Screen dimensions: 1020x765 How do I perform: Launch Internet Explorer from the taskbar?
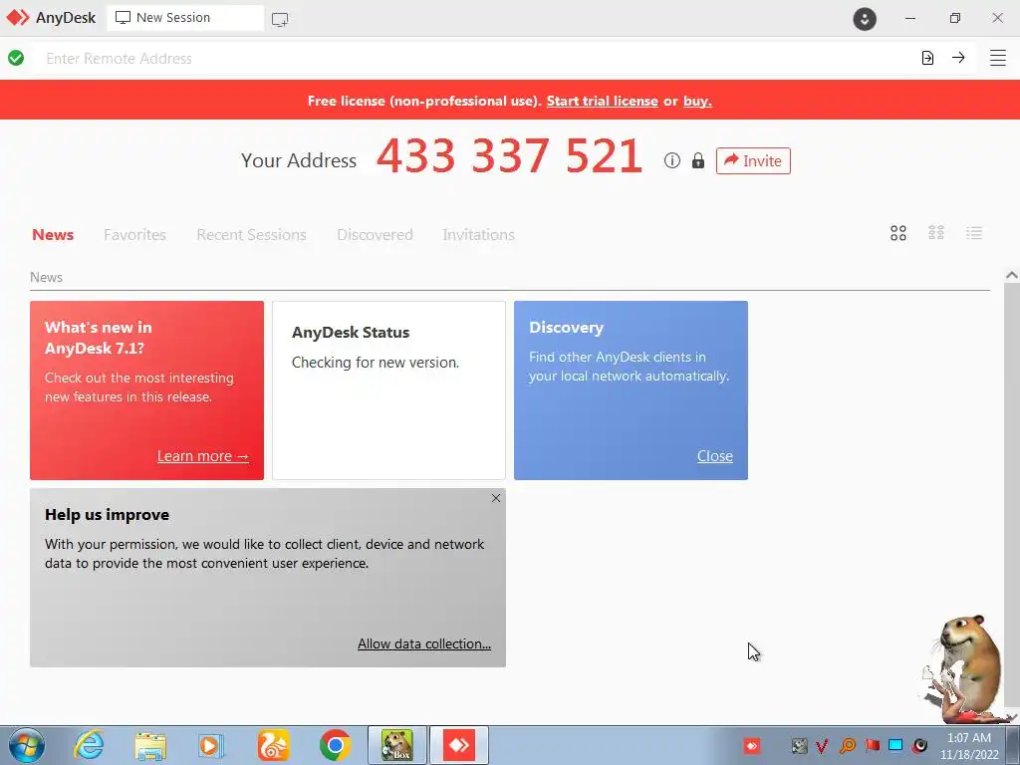(x=89, y=745)
